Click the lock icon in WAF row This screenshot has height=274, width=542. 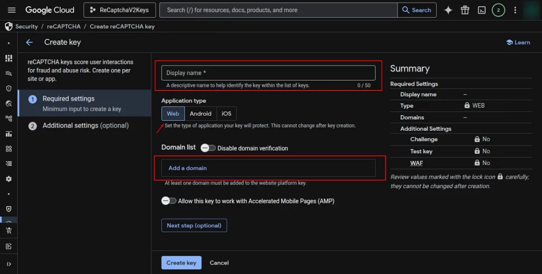tap(477, 163)
